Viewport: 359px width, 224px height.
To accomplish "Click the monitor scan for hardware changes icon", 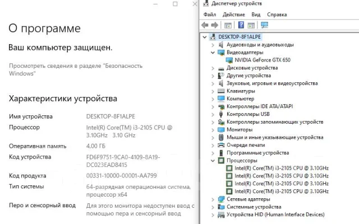I will (264, 25).
